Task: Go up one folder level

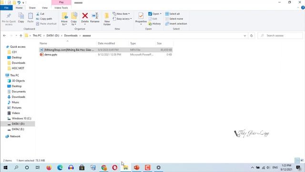Action: (21, 36)
